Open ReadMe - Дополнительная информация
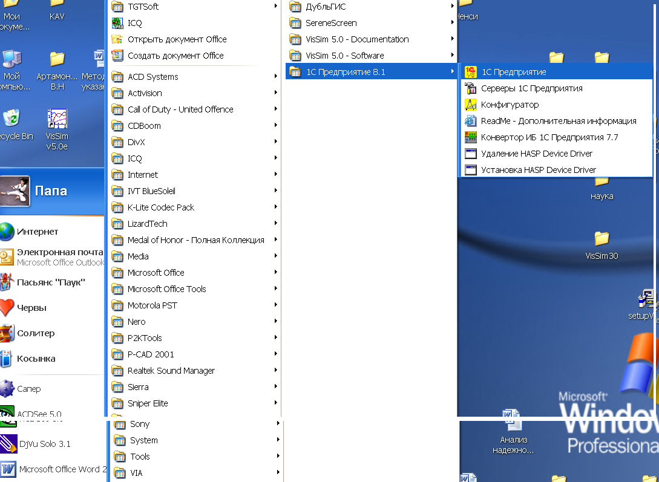 click(x=557, y=121)
